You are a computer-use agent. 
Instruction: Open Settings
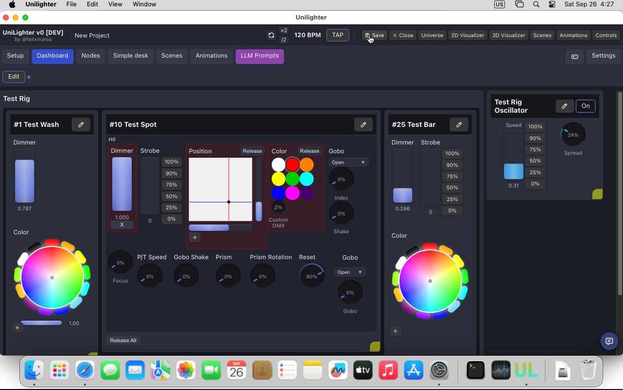603,56
